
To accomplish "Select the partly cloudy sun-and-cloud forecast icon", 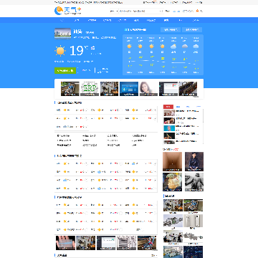I will (x=173, y=46).
